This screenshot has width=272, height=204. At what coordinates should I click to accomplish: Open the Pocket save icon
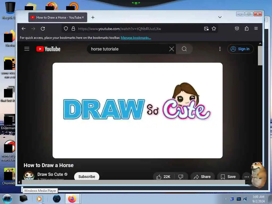click(237, 28)
